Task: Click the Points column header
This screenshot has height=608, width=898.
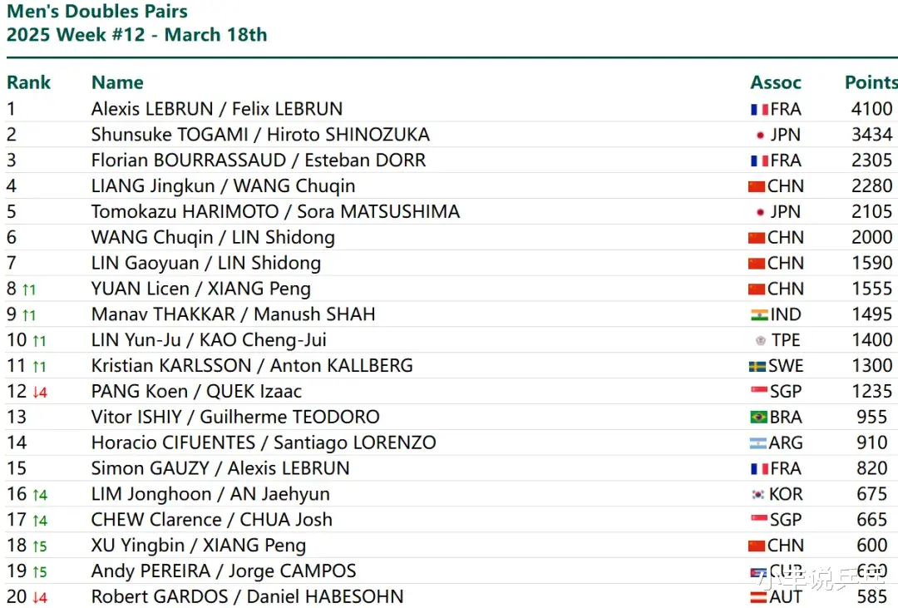Action: pos(871,82)
